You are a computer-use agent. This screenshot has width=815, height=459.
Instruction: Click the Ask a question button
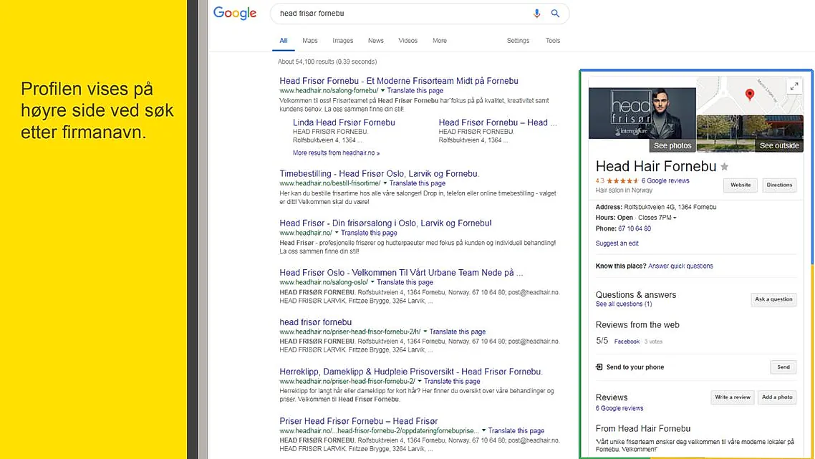(773, 299)
